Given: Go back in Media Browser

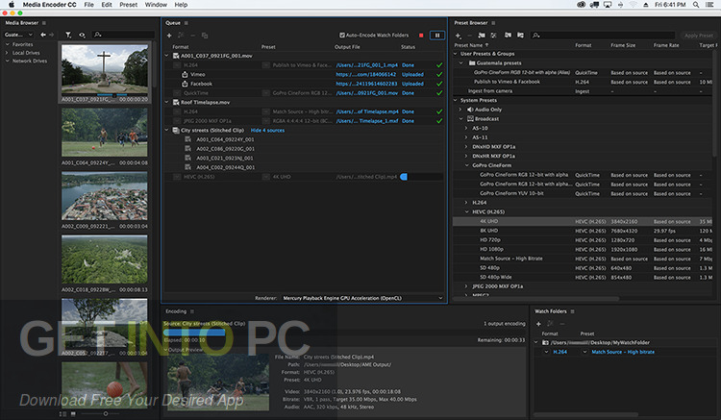Looking at the screenshot, I should click(x=43, y=35).
